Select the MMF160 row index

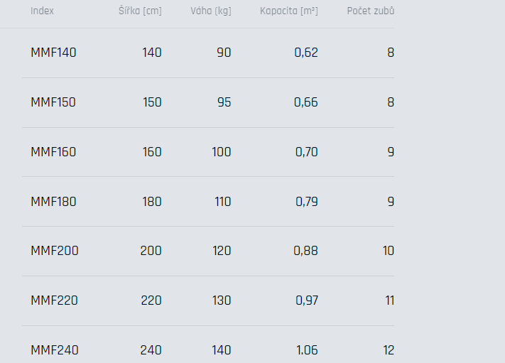[53, 152]
